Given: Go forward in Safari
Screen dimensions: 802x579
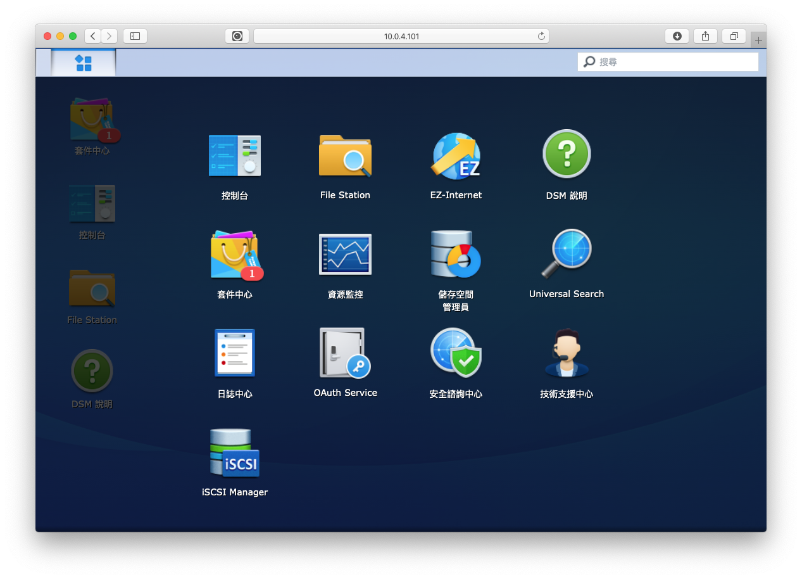Looking at the screenshot, I should pos(110,36).
